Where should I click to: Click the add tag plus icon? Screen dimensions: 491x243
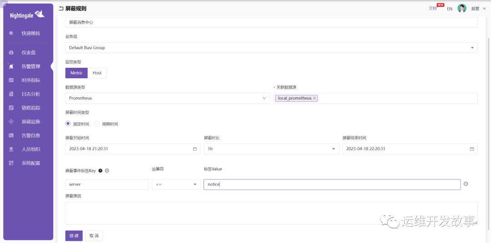coord(107,171)
